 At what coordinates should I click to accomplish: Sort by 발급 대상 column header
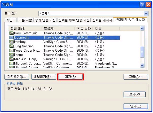(x=25, y=28)
